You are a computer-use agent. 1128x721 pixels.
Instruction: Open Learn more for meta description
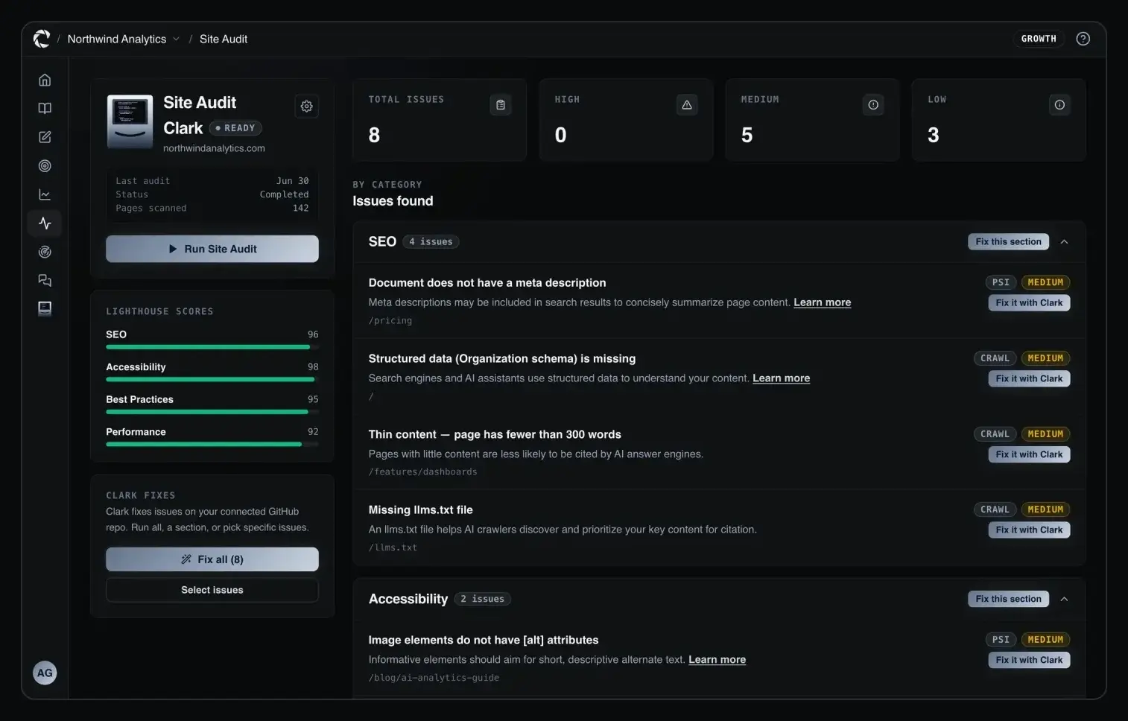tap(822, 302)
